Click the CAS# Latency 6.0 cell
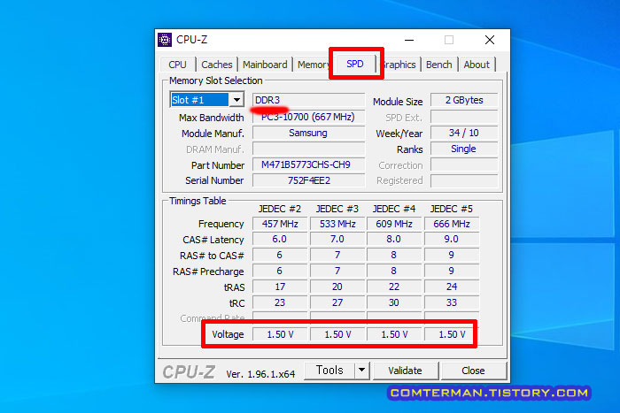Image resolution: width=620 pixels, height=413 pixels. coord(280,240)
